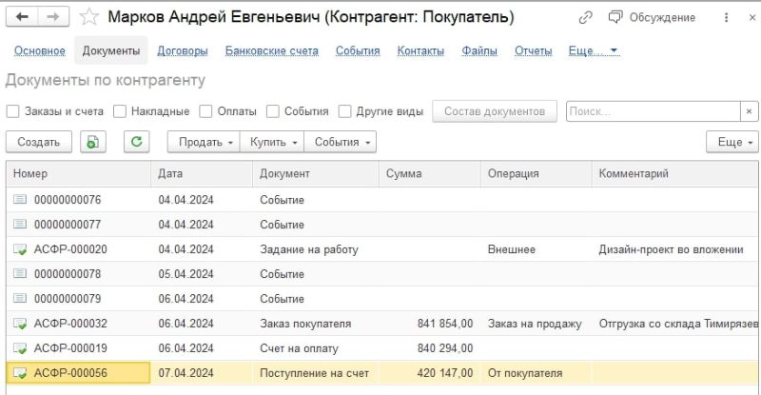This screenshot has width=761, height=395.
Task: Sort by the Документ column header
Action: pos(316,173)
